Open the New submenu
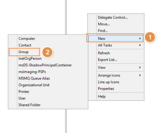The height and width of the screenshot is (133, 165). coord(116,38)
